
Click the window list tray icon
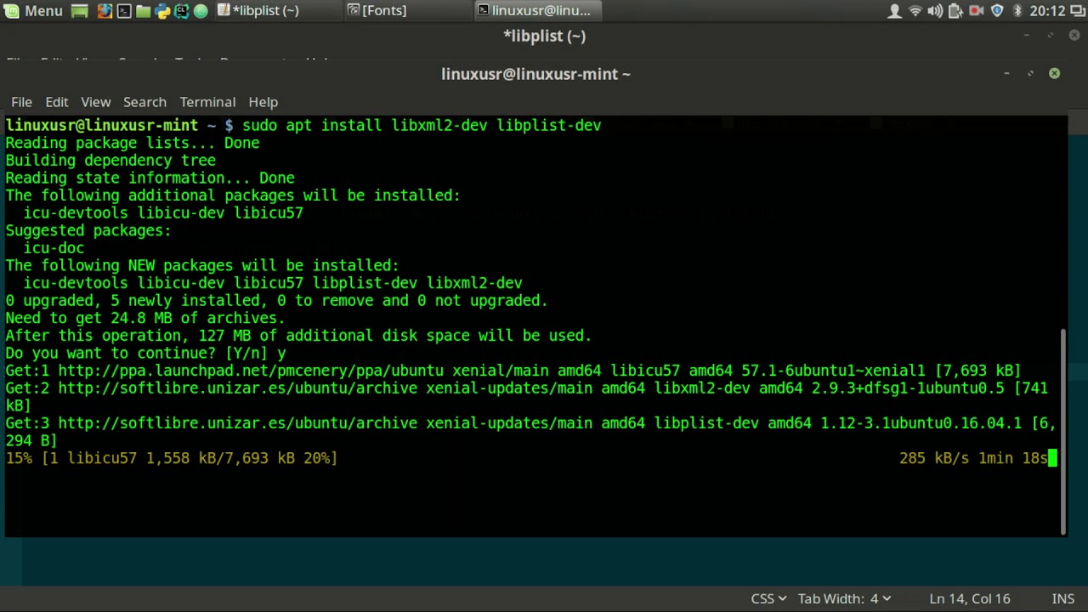tap(1076, 11)
